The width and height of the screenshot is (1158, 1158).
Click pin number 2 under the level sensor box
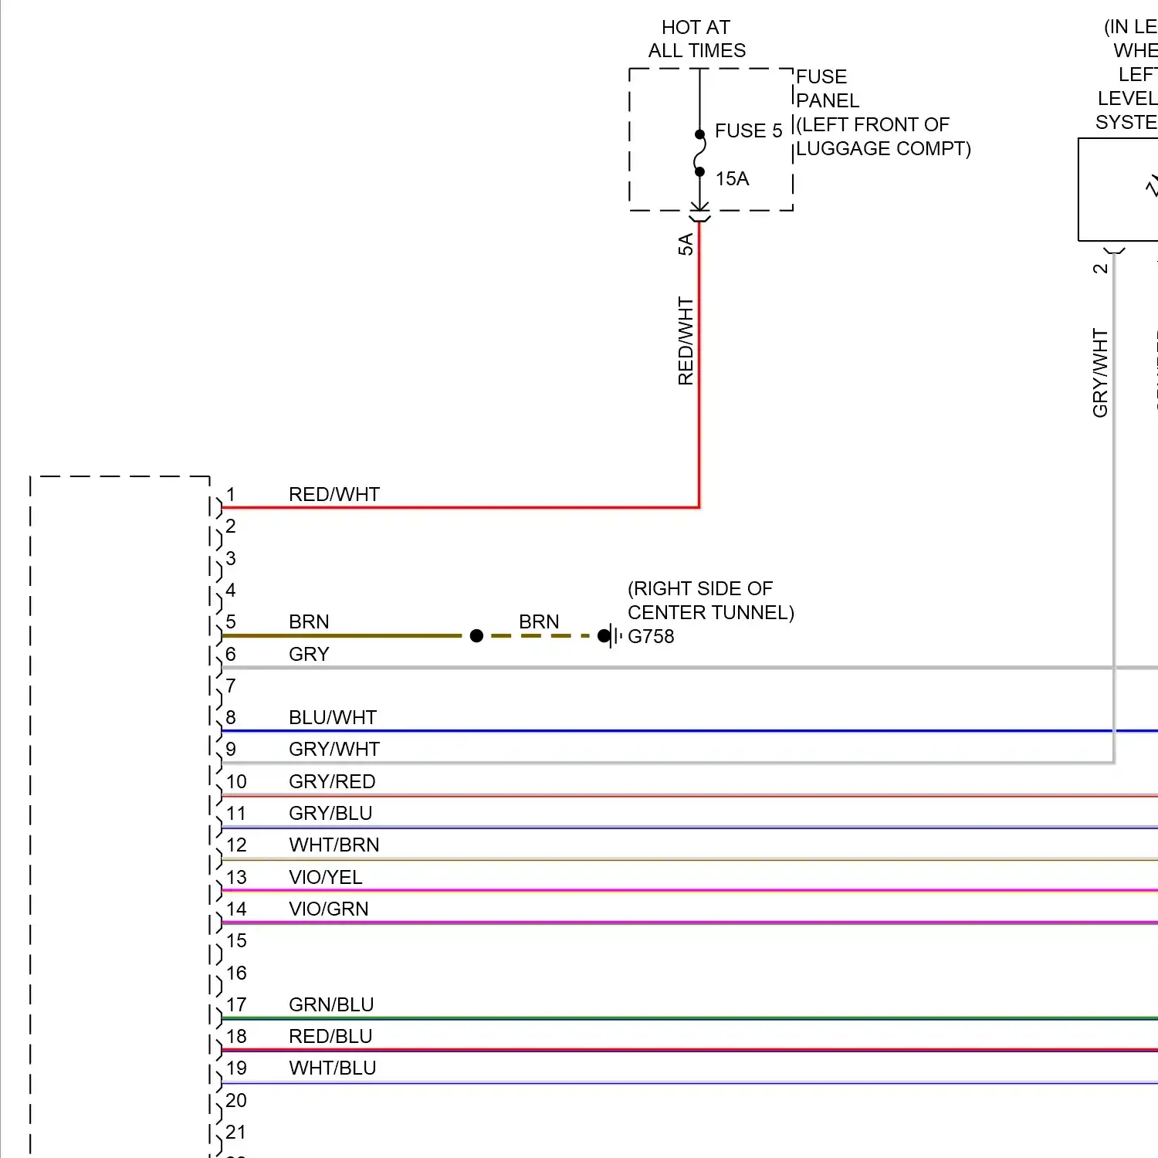tap(1100, 269)
